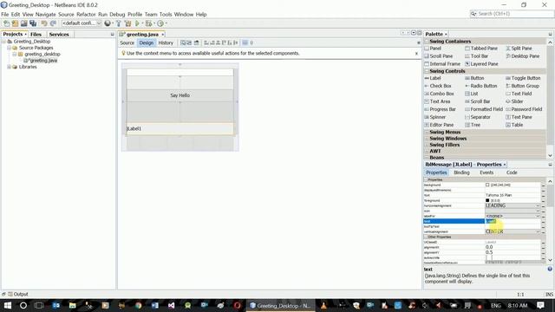This screenshot has width=555, height=312.
Task: Click the New Project toolbar icon
Action: tap(15, 23)
